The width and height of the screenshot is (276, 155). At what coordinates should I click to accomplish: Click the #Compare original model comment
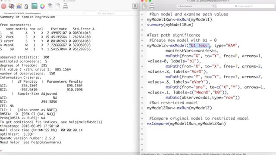[x=199, y=118]
